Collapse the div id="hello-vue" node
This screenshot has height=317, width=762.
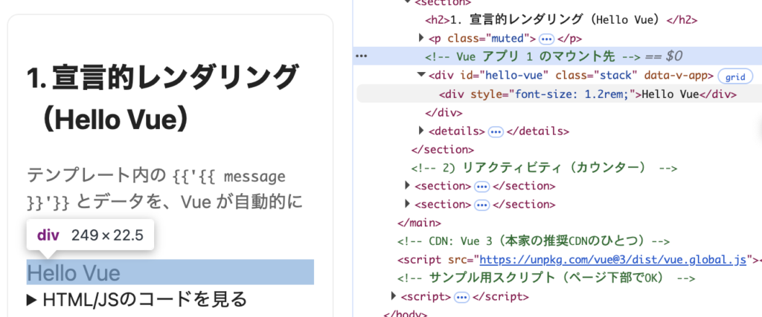[421, 75]
